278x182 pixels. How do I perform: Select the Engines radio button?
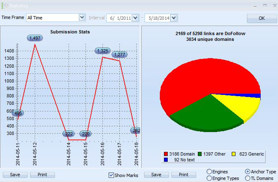click(209, 171)
